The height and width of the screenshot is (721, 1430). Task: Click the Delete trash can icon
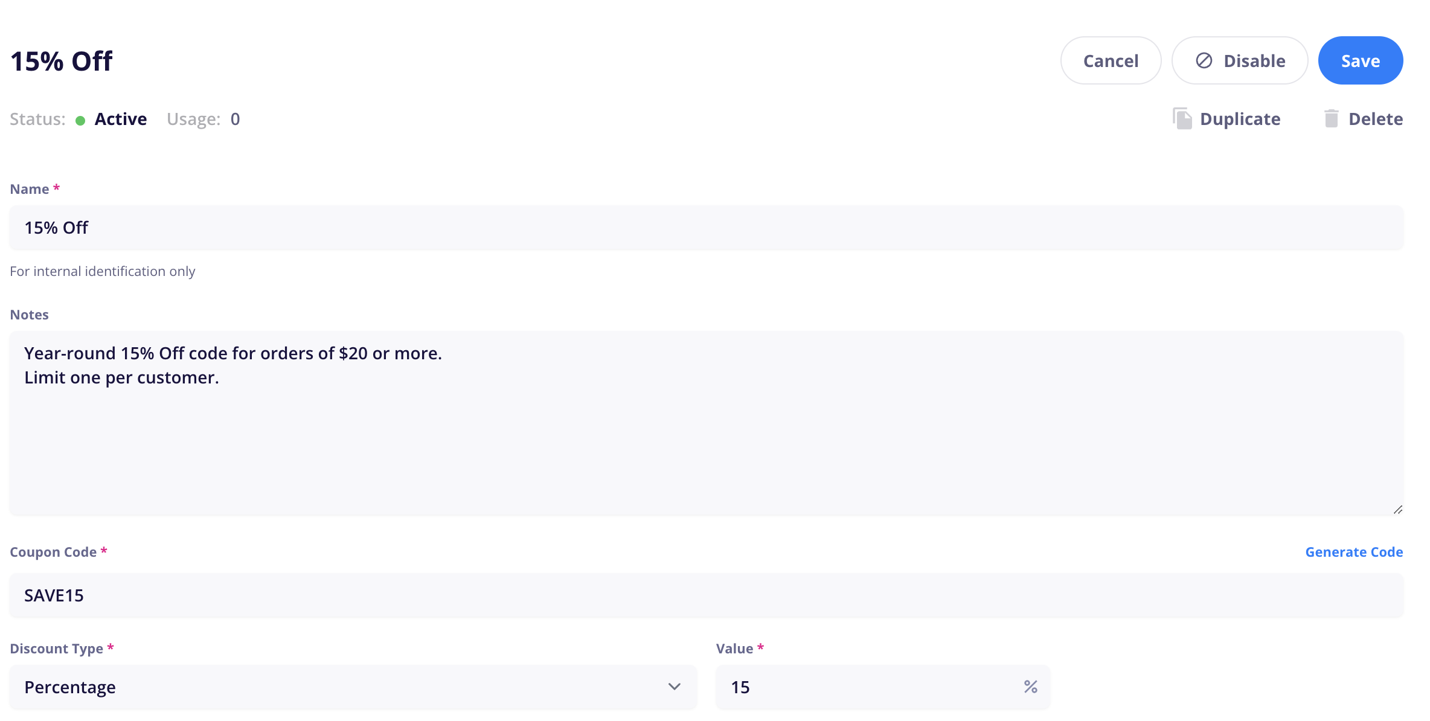pyautogui.click(x=1331, y=118)
